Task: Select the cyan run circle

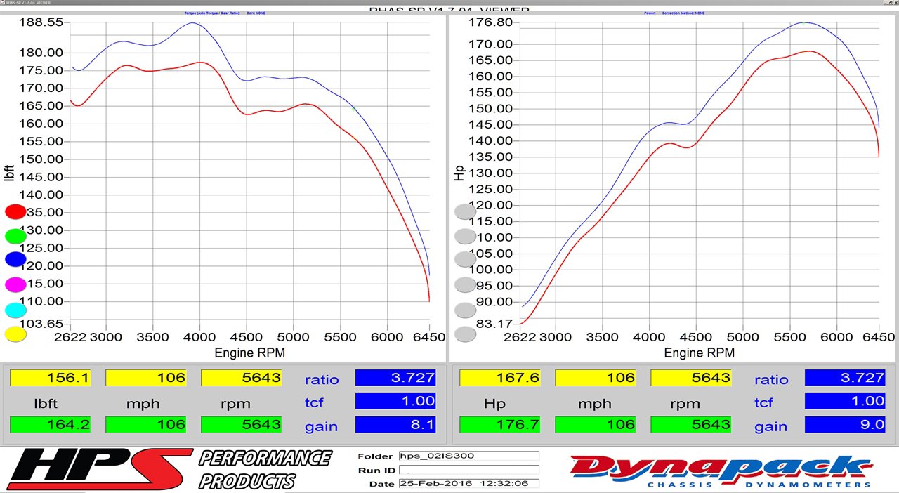Action: [15, 310]
